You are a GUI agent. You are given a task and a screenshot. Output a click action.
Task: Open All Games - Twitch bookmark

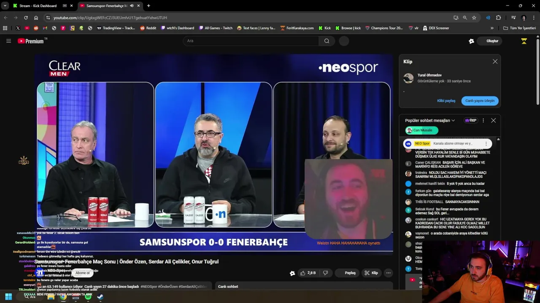(216, 28)
